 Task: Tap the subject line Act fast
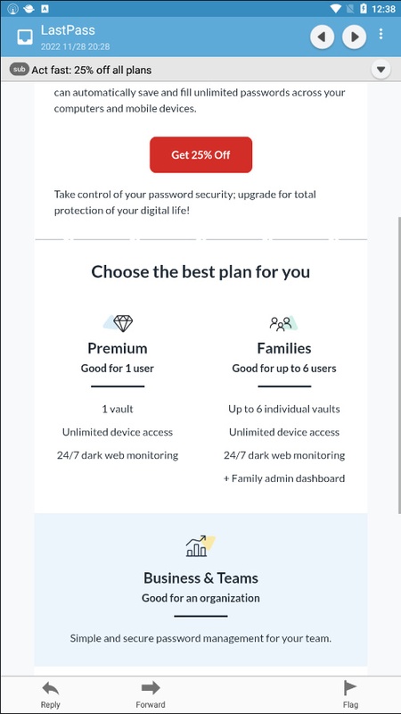pos(92,71)
